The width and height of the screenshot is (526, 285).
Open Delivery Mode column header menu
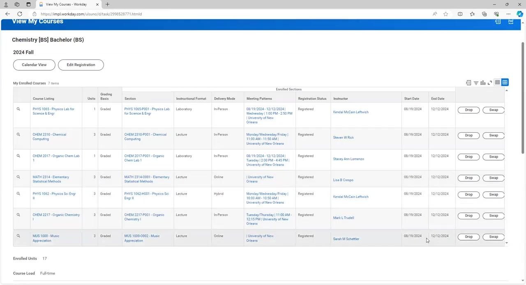[x=224, y=99]
